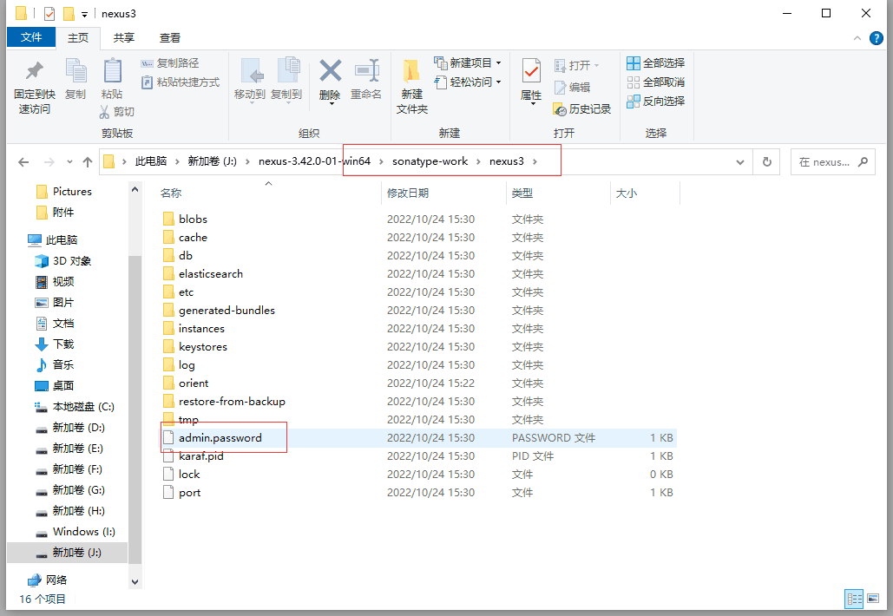Click New folder (新建文件夹) icon
893x616 pixels.
[x=411, y=72]
